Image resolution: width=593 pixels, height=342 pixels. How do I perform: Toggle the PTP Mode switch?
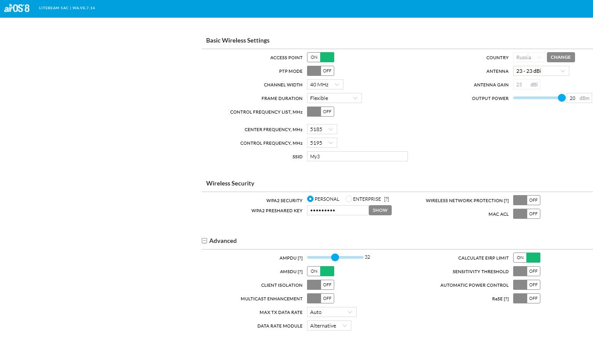tap(321, 71)
